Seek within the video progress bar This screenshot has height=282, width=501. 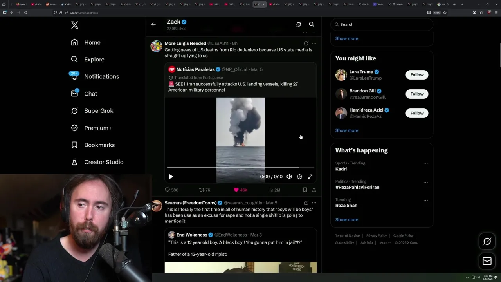[241, 168]
